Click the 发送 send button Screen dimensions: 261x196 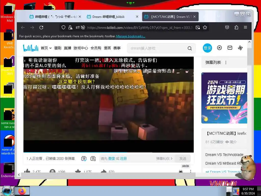[x=182, y=158]
